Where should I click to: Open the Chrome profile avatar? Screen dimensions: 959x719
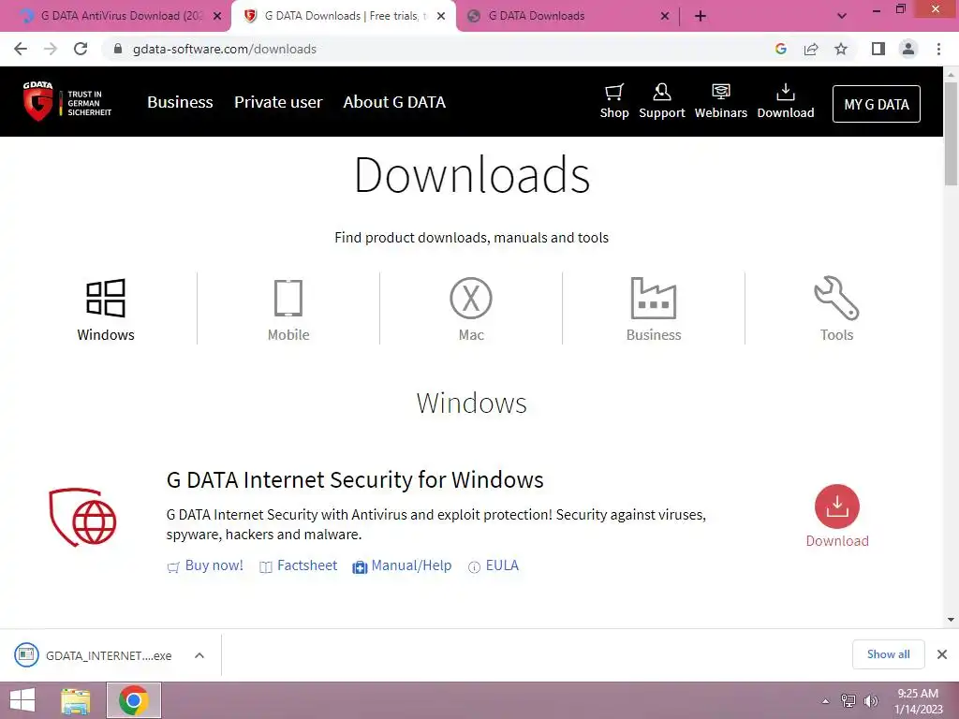click(908, 49)
